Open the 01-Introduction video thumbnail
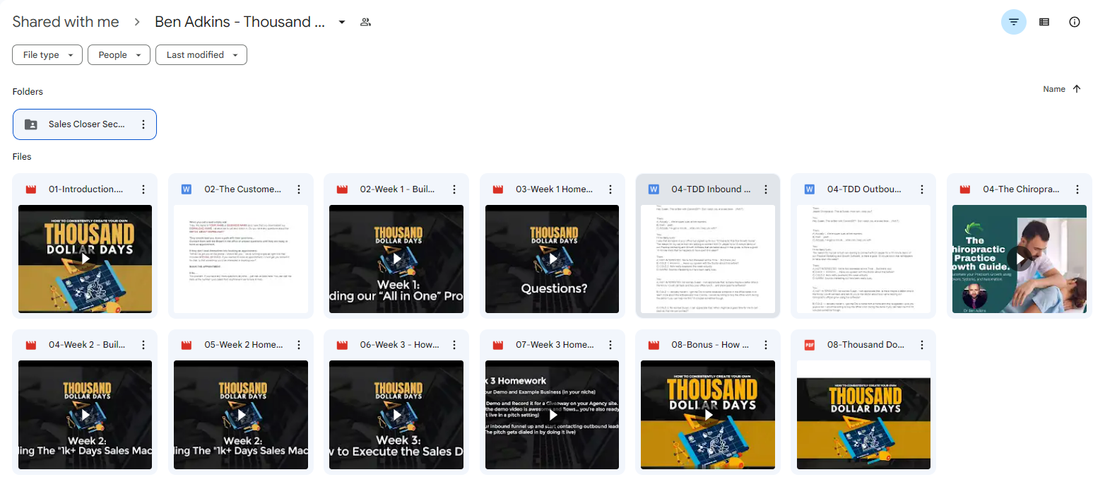The image size is (1093, 494). [85, 259]
